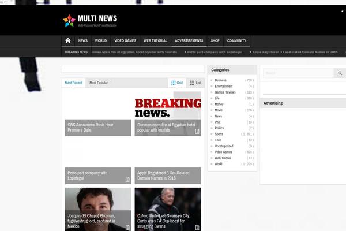Select the Most Popular tab

pos(99,83)
